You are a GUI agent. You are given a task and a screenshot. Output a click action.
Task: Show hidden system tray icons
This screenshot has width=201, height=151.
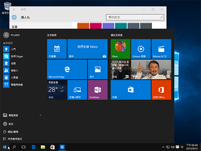[x=163, y=147]
